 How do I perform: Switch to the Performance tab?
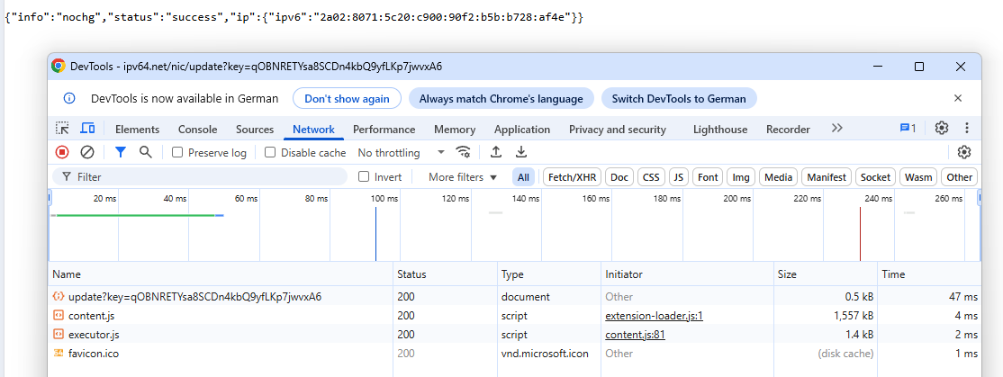384,129
